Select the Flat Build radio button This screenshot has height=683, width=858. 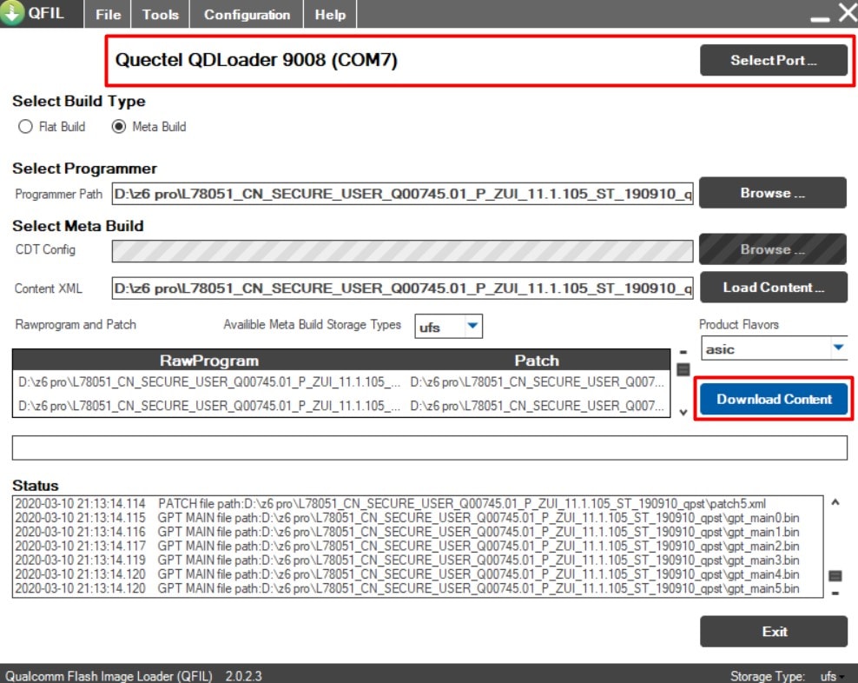pyautogui.click(x=26, y=126)
